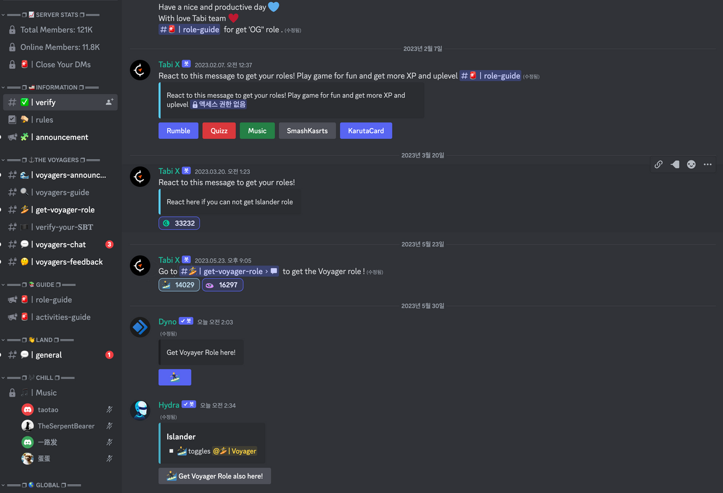Open the voyagers-chat channel
The width and height of the screenshot is (723, 493).
click(x=60, y=245)
